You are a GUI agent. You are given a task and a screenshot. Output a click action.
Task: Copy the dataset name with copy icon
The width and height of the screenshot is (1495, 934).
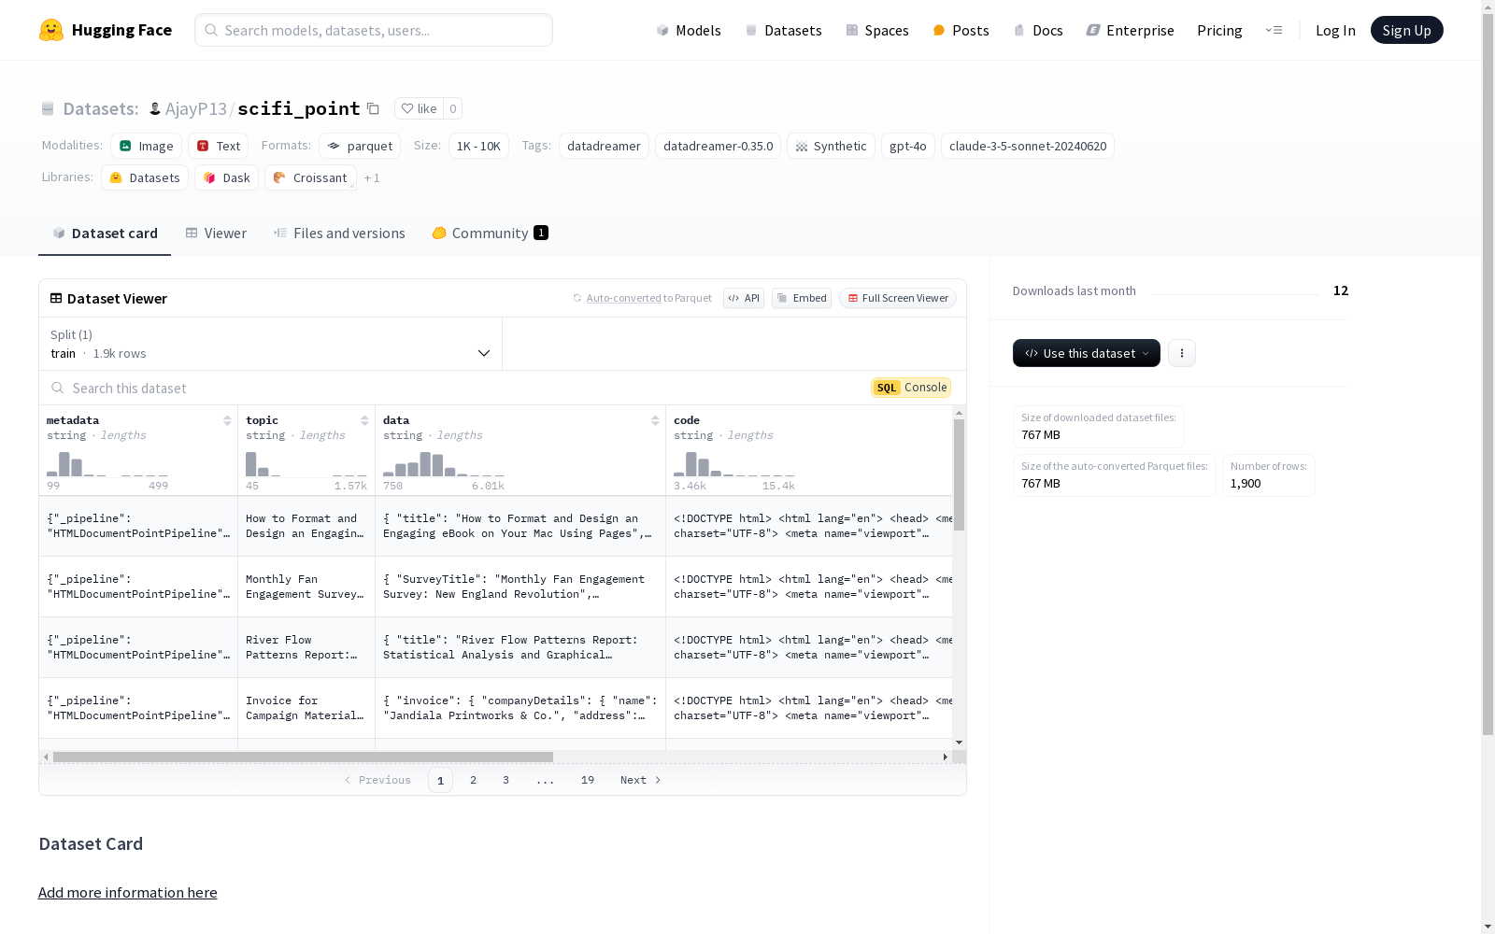pyautogui.click(x=373, y=108)
